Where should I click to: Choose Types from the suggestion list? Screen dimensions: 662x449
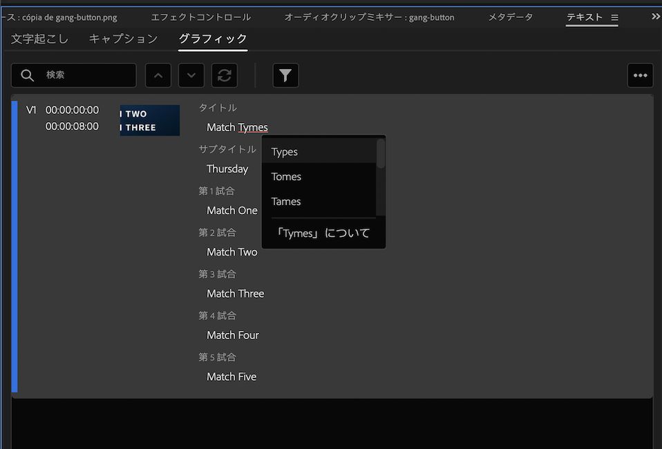click(286, 151)
